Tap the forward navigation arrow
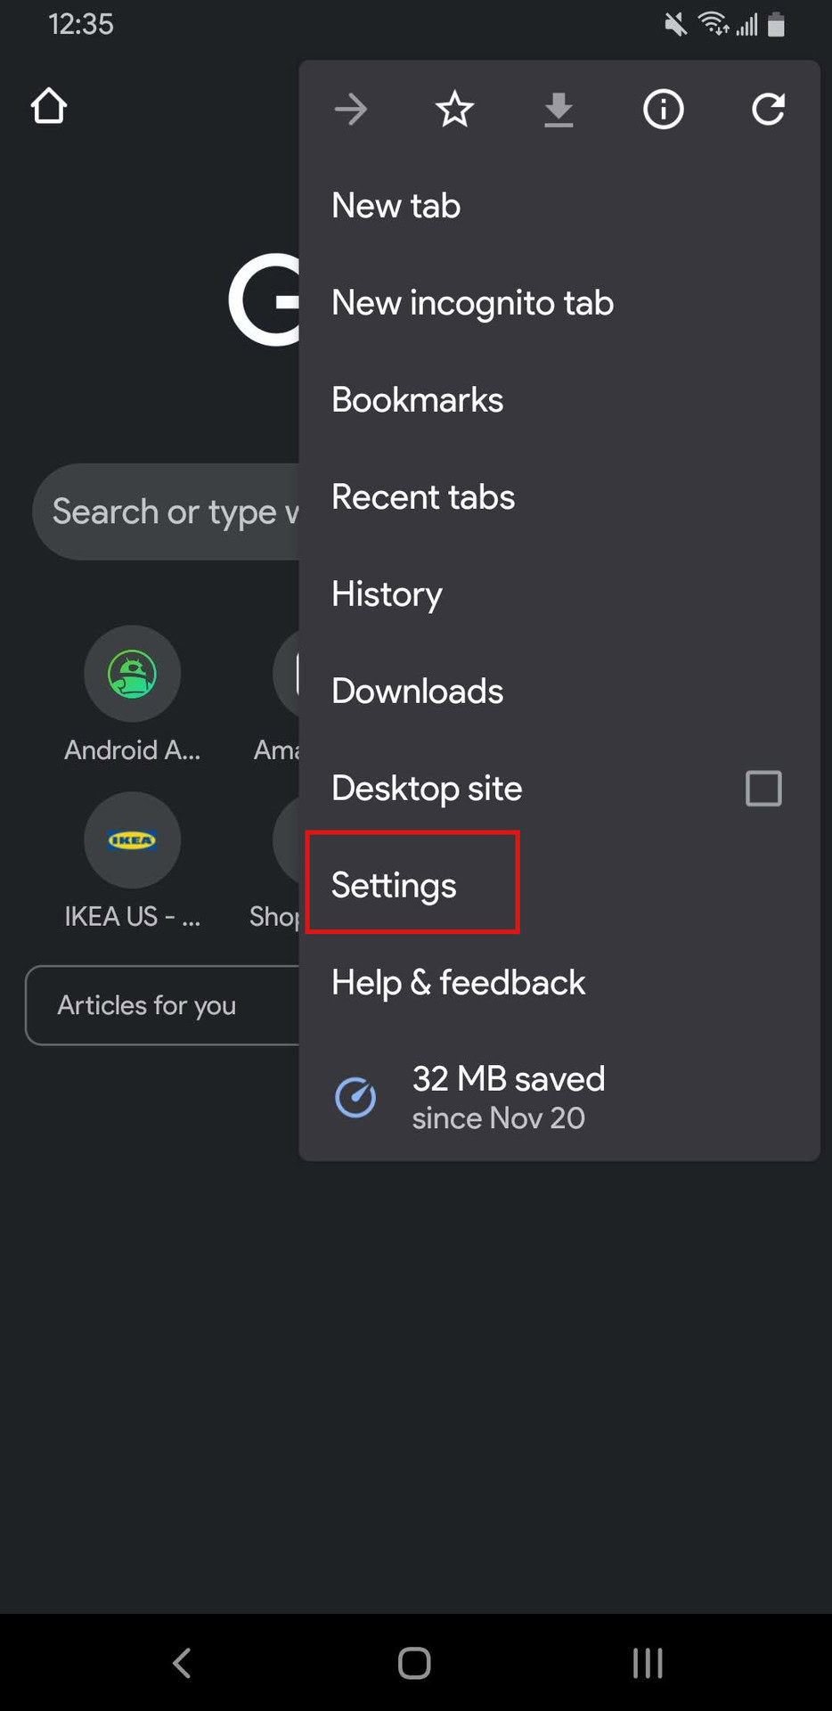The width and height of the screenshot is (832, 1711). [x=351, y=110]
